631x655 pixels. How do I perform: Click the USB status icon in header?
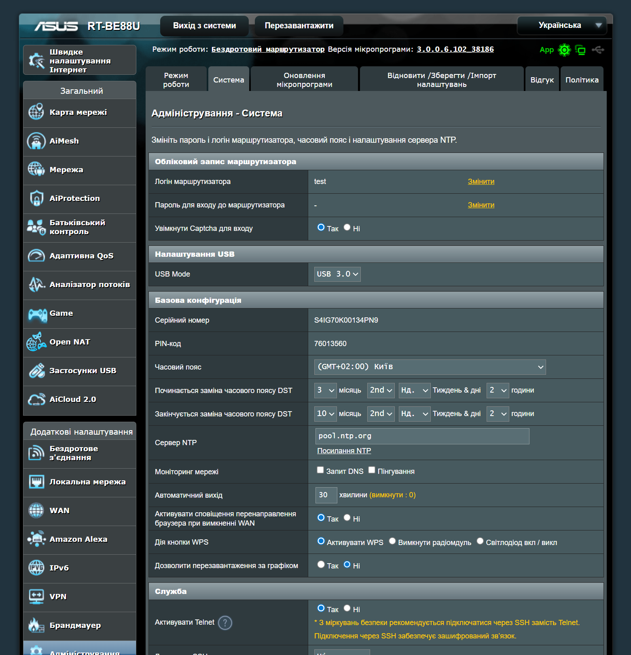[598, 50]
